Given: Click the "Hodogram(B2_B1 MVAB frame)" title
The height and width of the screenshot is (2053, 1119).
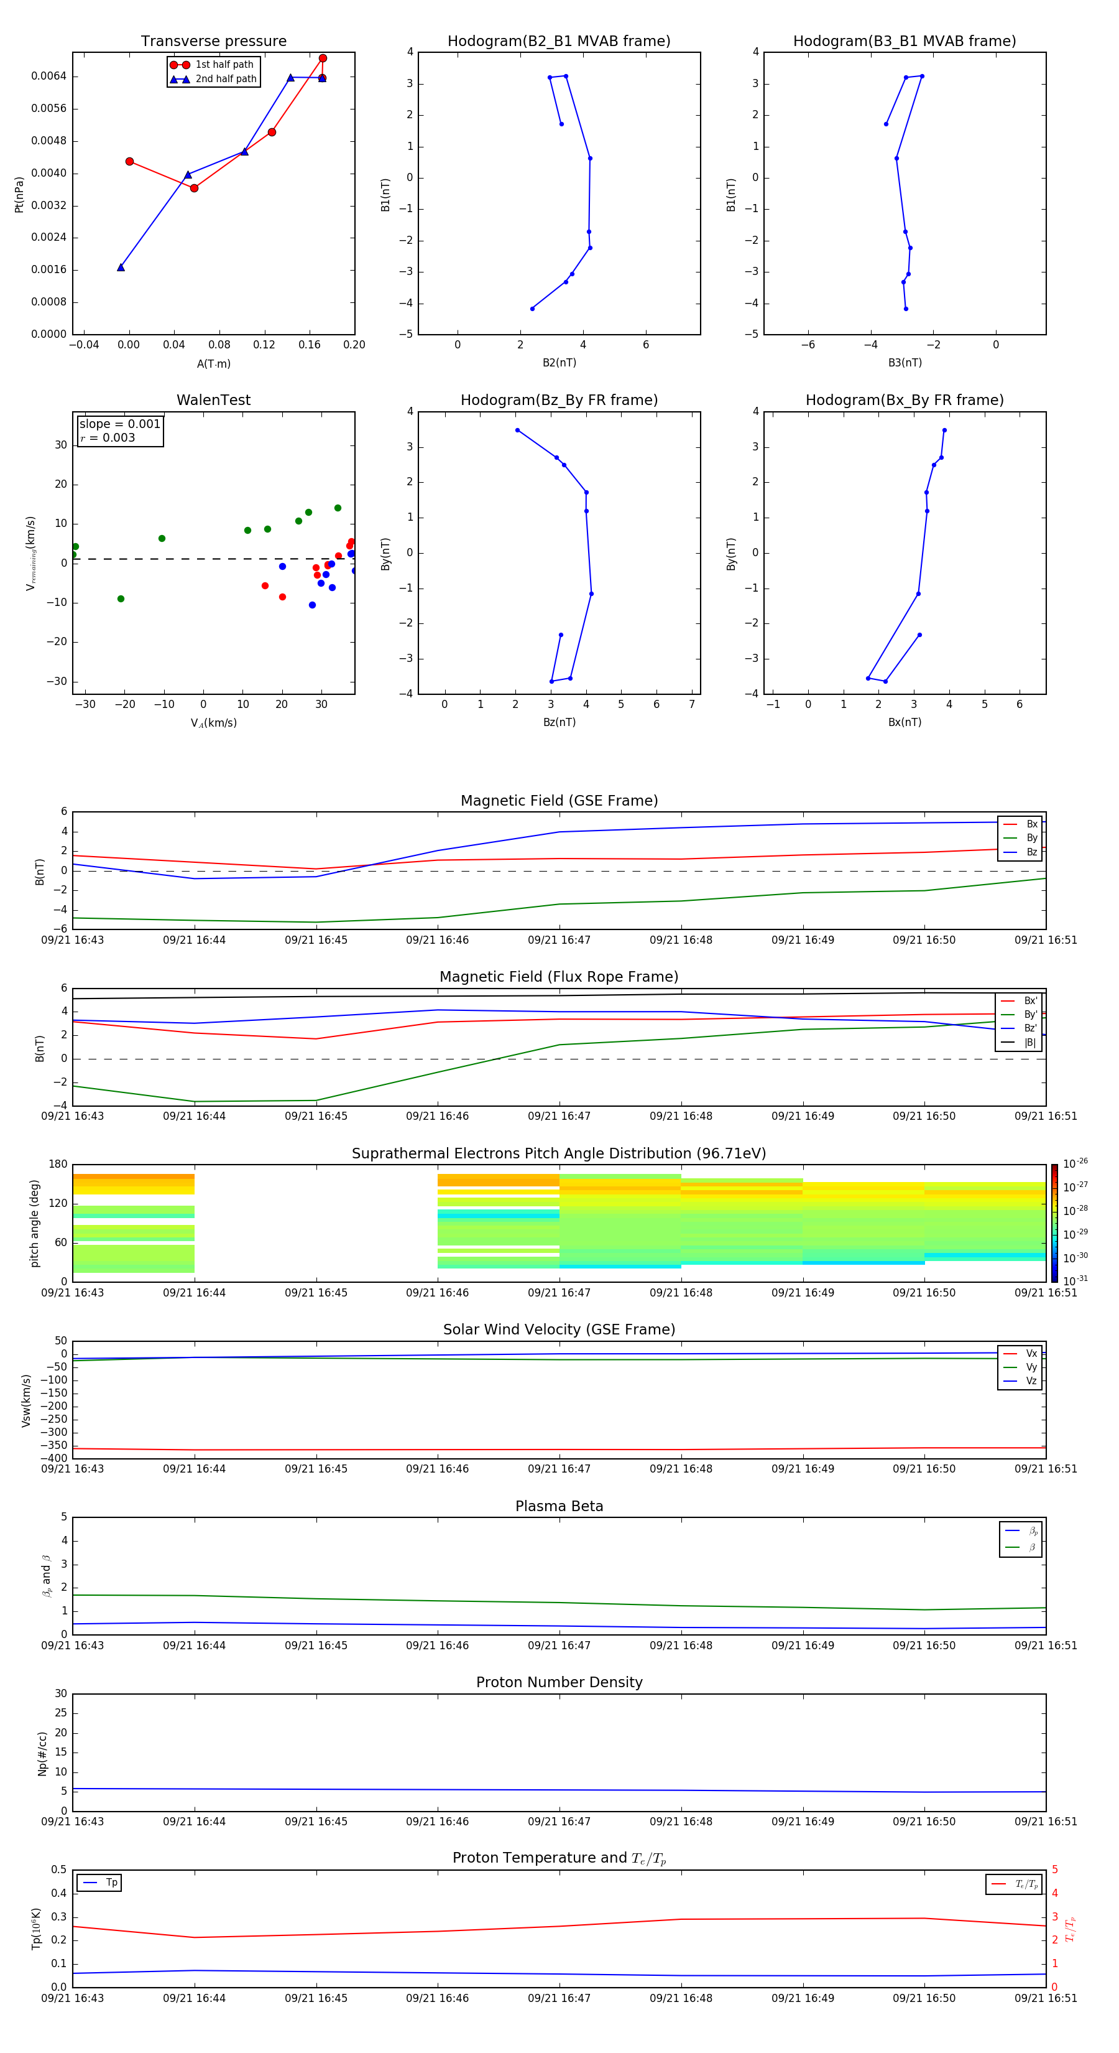Looking at the screenshot, I should 559,40.
